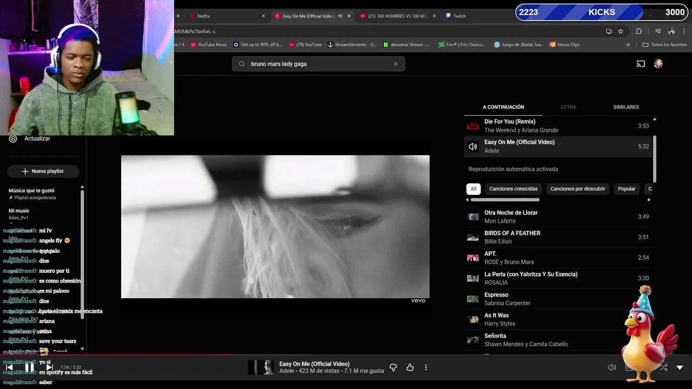Viewport: 692px width, 389px height.
Task: Select the 'All' filter chip
Action: point(474,189)
